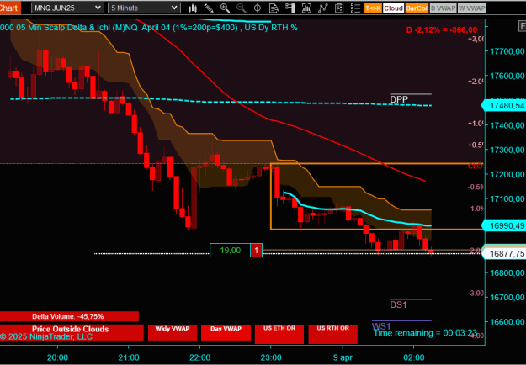The image size is (526, 365).
Task: Click the D -2,12% = -366,00 readout
Action: tap(442, 29)
